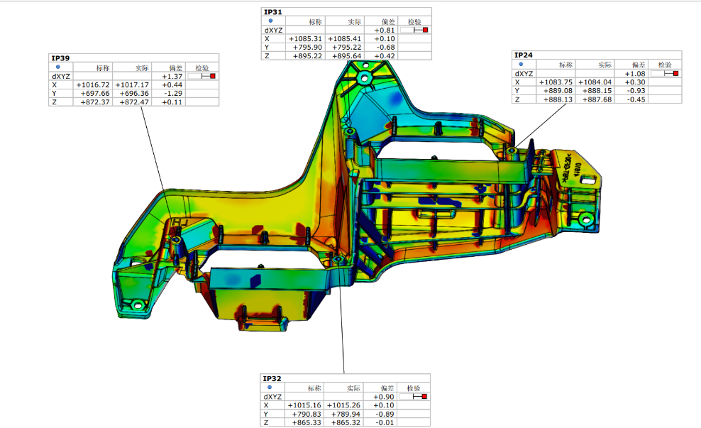
Task: Click the red out-of-tolerance marker in IP39 检验 column
Action: tap(213, 76)
